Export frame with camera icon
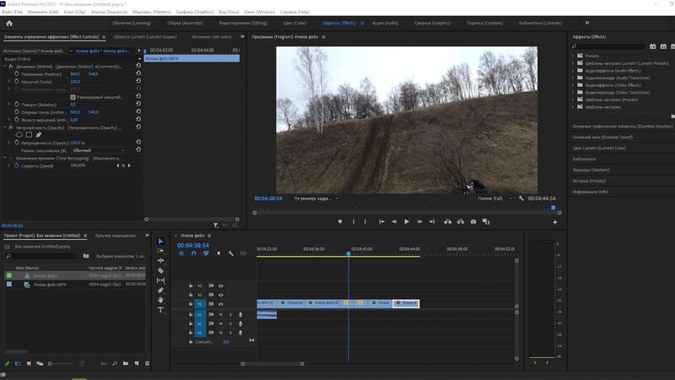This screenshot has height=380, width=675. click(473, 221)
